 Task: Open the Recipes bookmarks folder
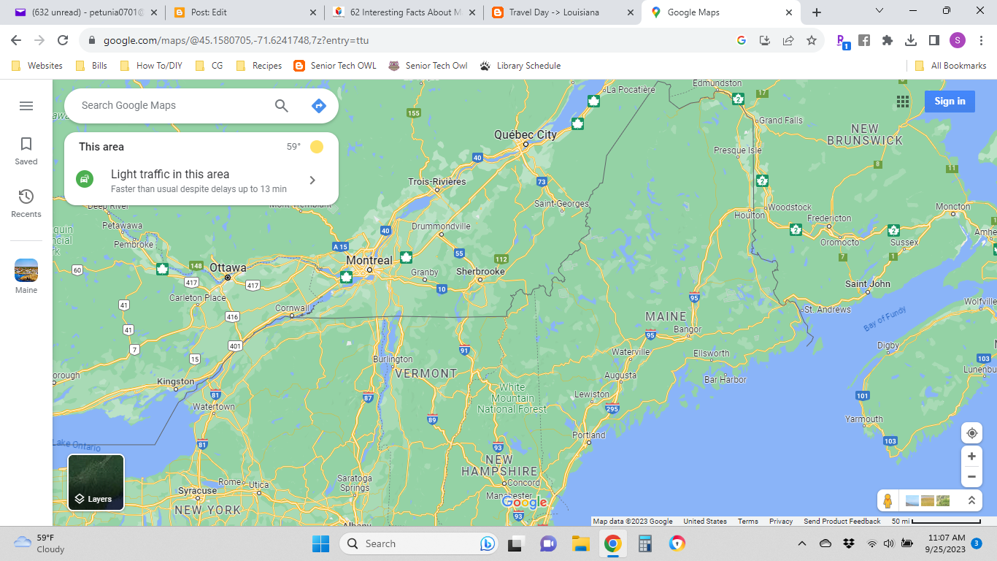pyautogui.click(x=258, y=66)
